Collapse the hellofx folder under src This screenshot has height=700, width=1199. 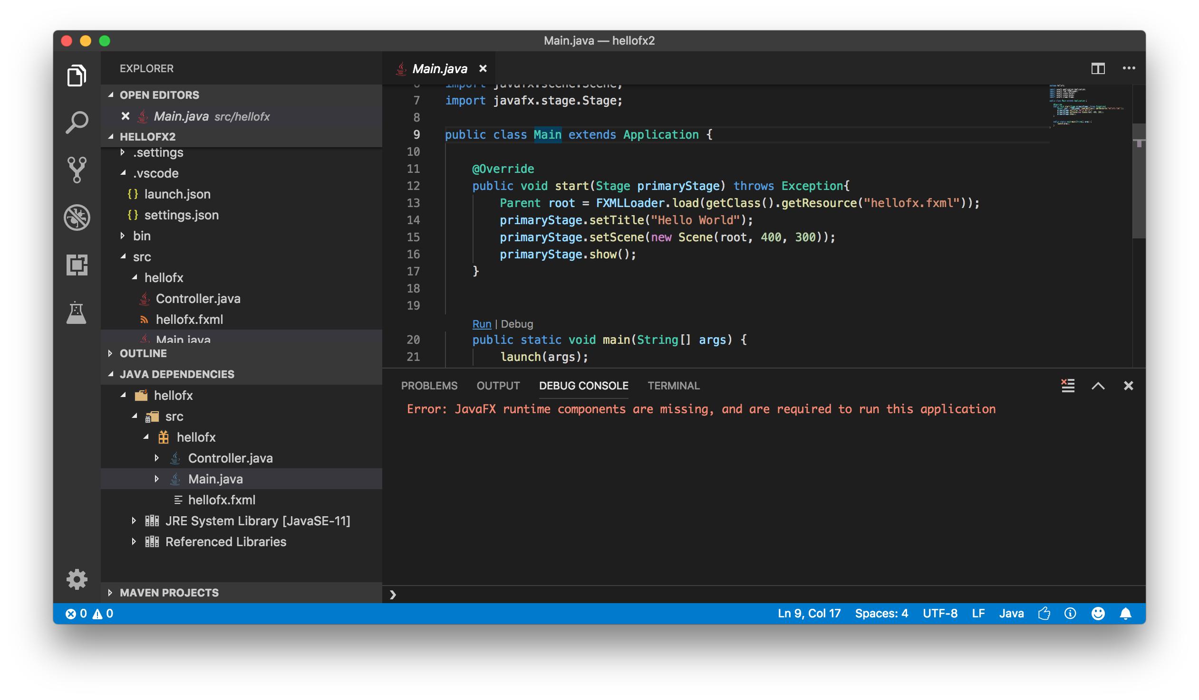[x=134, y=277]
